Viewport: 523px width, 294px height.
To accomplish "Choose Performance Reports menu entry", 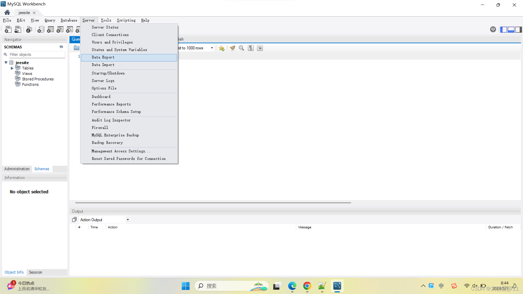I will click(129, 104).
